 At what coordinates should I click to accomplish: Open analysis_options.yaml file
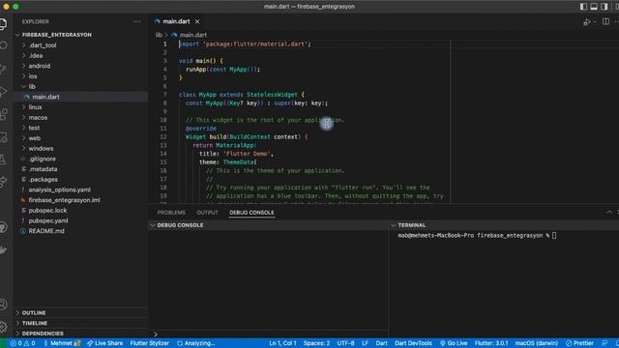[x=59, y=189]
